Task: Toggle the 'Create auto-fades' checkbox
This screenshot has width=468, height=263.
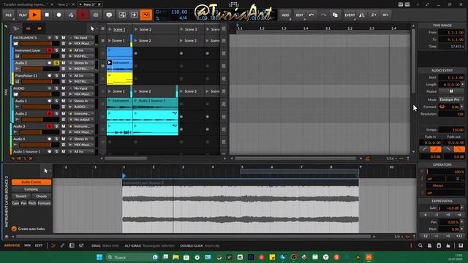Action: click(x=14, y=229)
